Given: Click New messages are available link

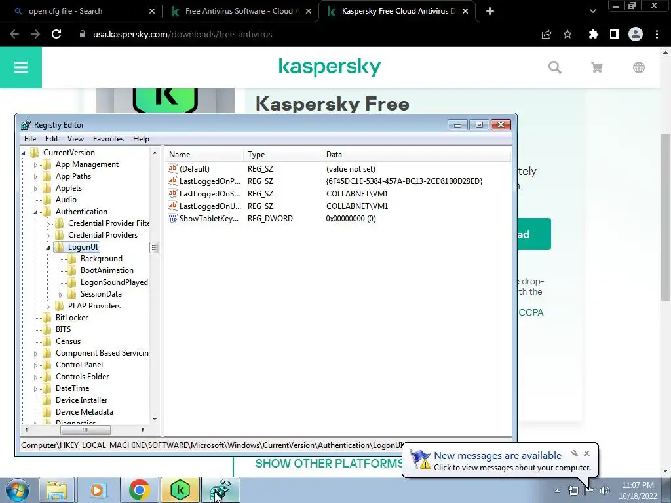Looking at the screenshot, I should tap(497, 456).
